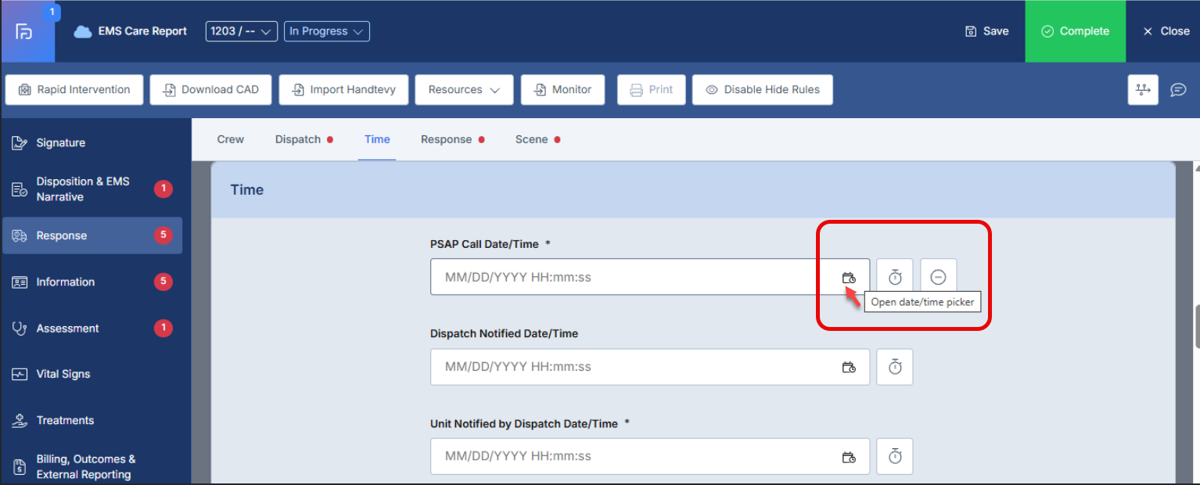
Task: Expand the 1203 / -- dropdown
Action: point(241,31)
